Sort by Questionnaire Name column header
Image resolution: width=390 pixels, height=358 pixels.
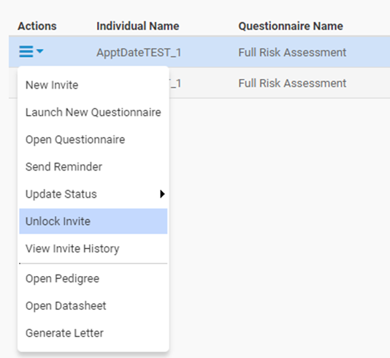pos(291,26)
